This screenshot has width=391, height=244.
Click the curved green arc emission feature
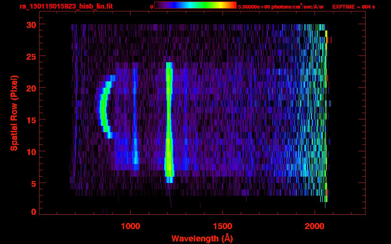click(x=103, y=106)
